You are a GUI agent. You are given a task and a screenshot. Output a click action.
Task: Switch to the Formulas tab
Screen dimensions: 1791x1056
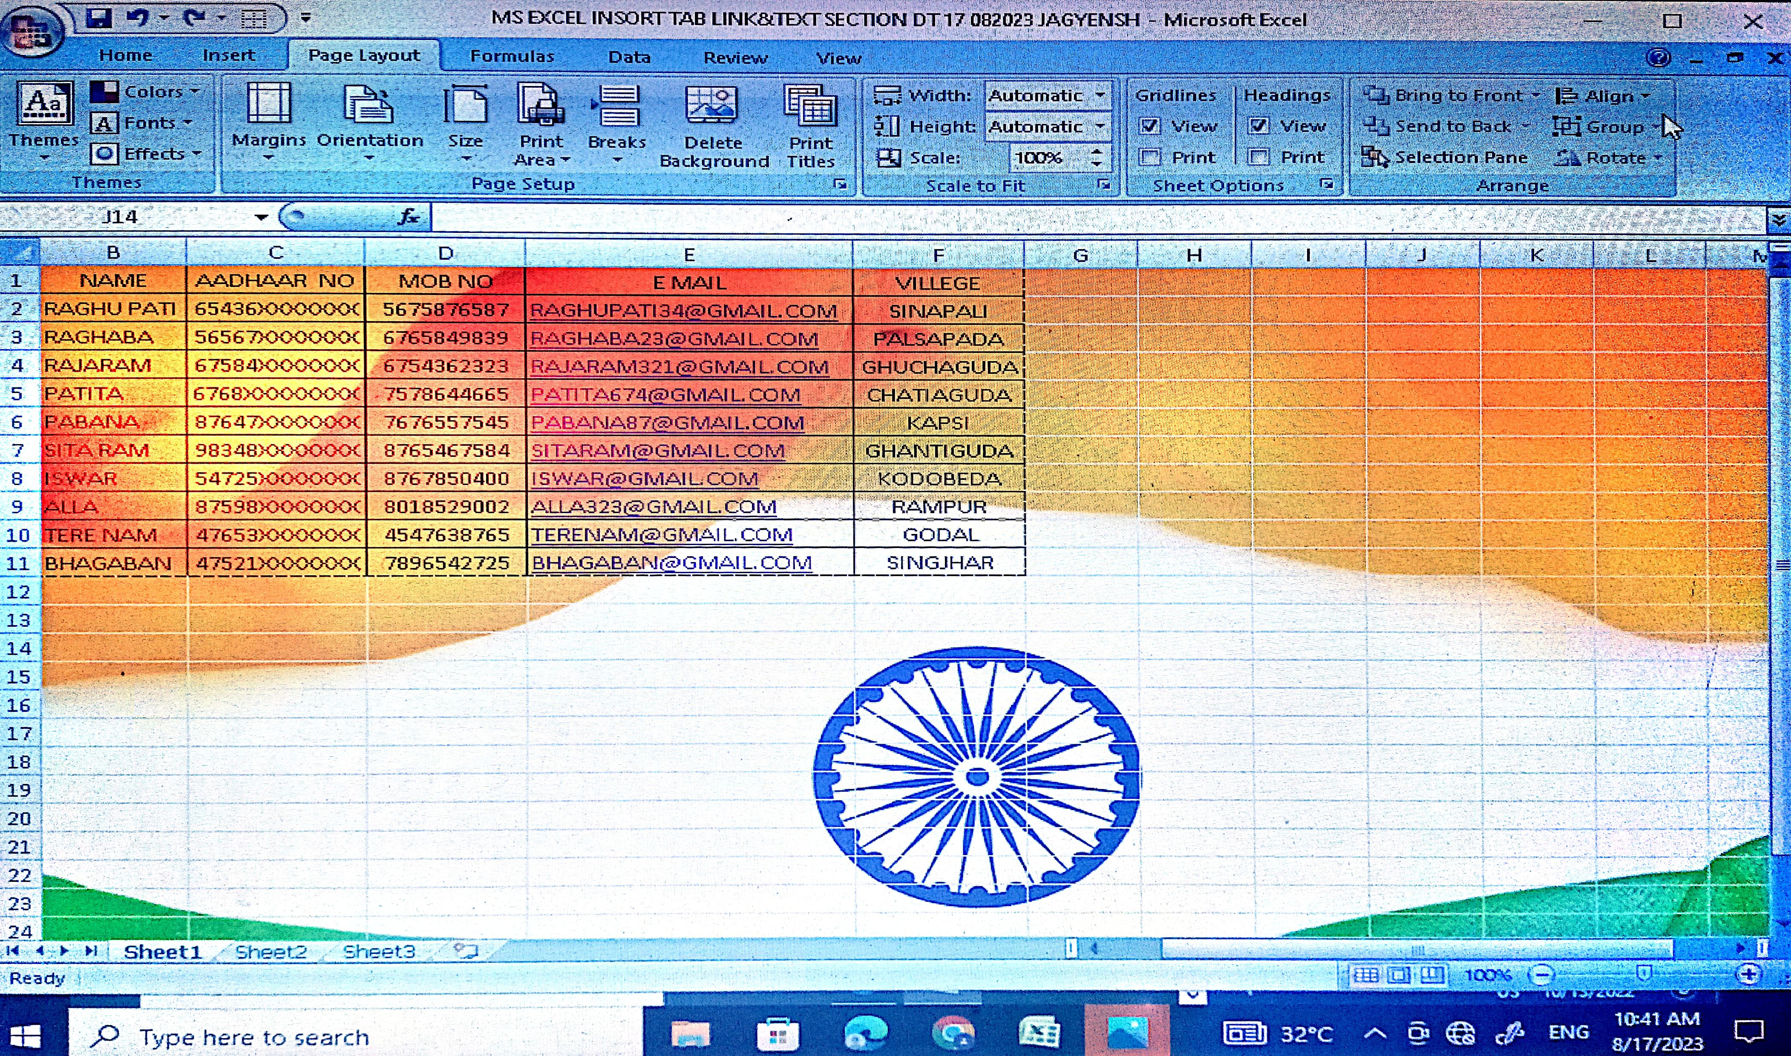coord(512,56)
